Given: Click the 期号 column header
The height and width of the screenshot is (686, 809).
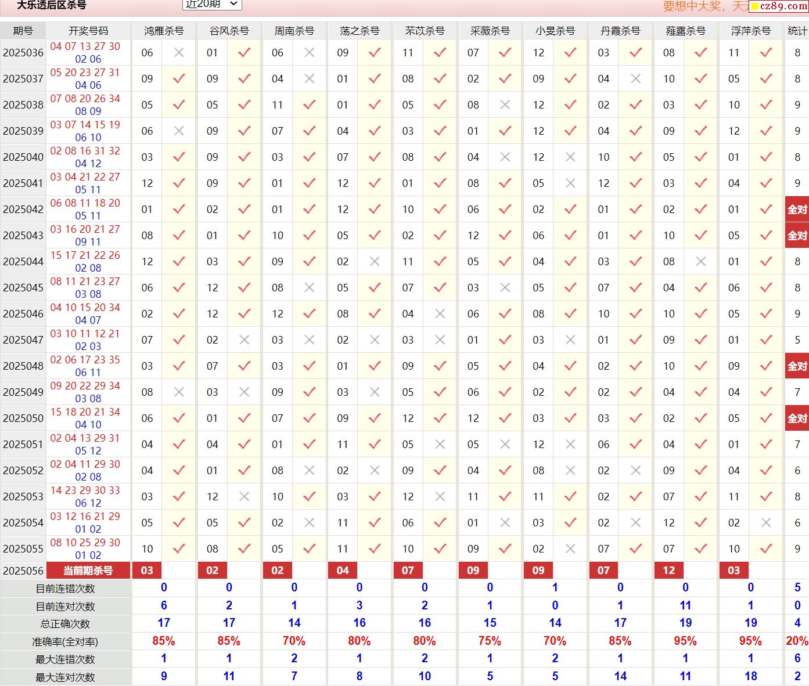Looking at the screenshot, I should click(23, 31).
